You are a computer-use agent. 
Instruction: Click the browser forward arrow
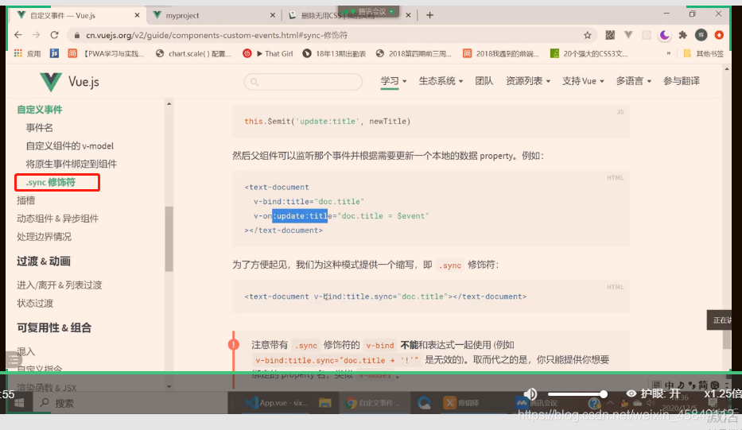pyautogui.click(x=37, y=35)
